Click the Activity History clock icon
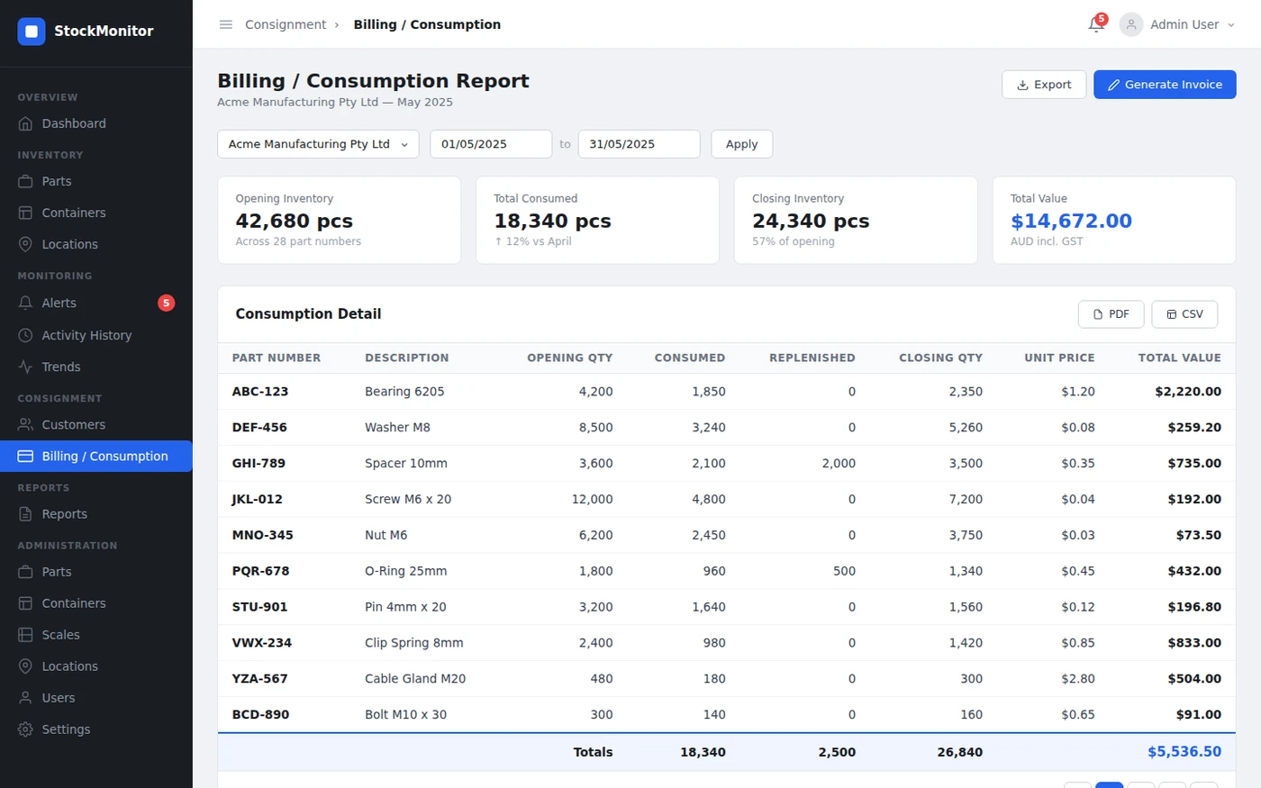The width and height of the screenshot is (1261, 788). (25, 335)
